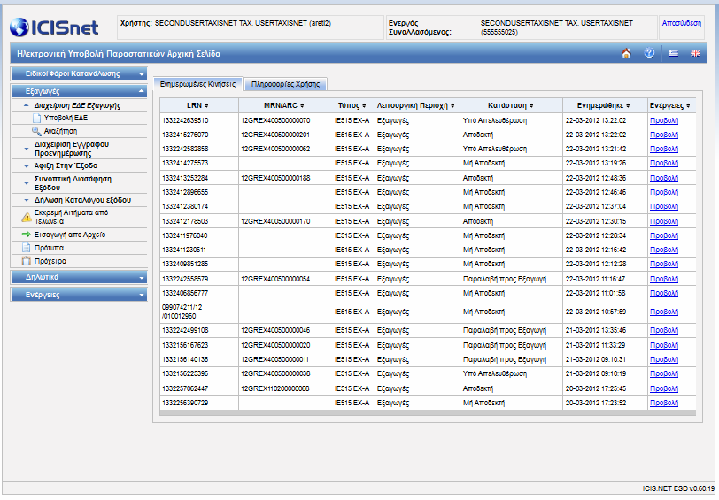Click the ICISnet globe logo
Viewport: 719px width, 500px height.
pyautogui.click(x=19, y=27)
